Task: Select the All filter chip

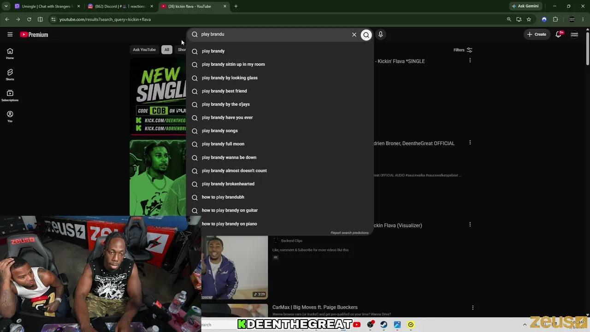Action: coord(167,50)
